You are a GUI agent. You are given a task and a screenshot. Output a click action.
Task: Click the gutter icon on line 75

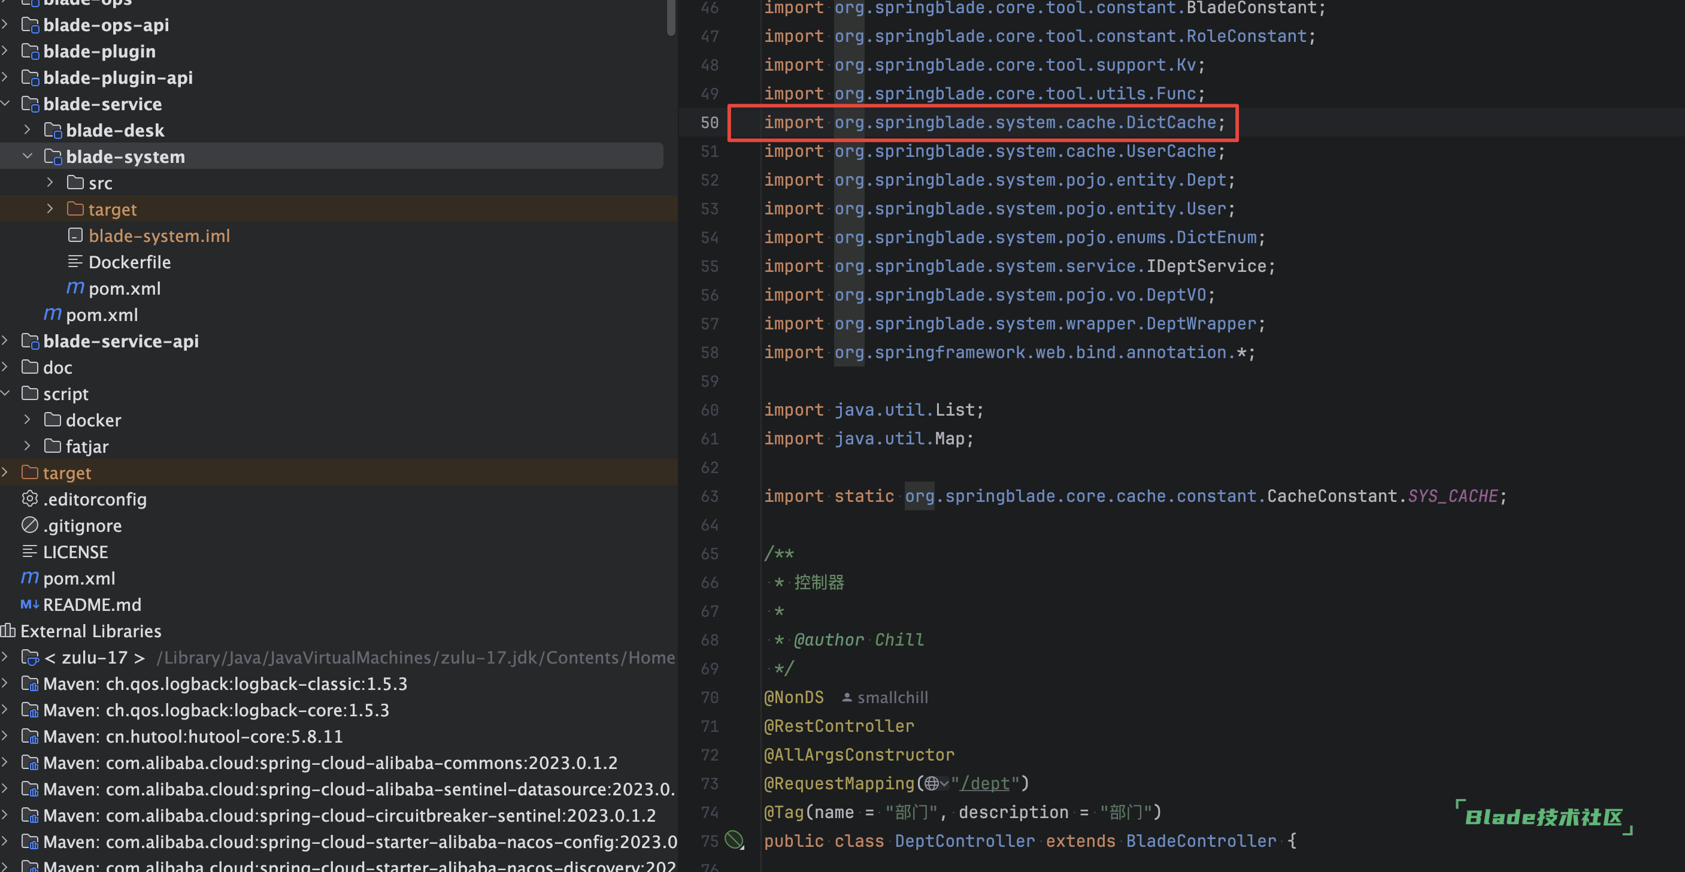click(734, 840)
